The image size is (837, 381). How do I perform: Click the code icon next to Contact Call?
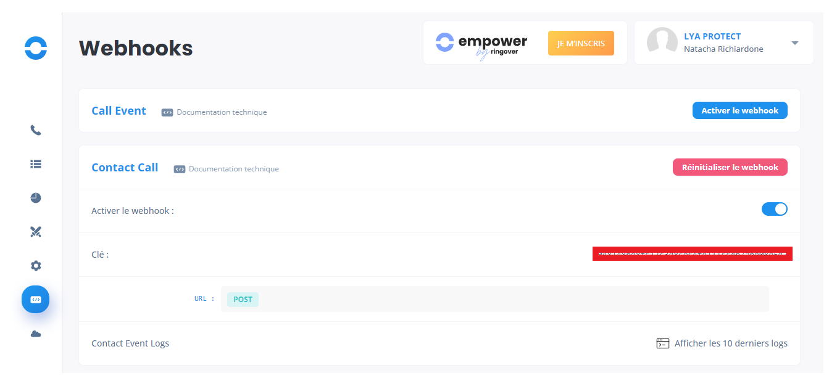coord(180,169)
